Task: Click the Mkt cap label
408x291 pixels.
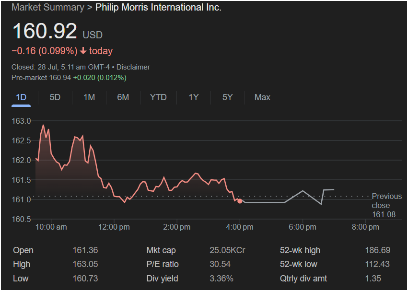Action: coord(161,250)
